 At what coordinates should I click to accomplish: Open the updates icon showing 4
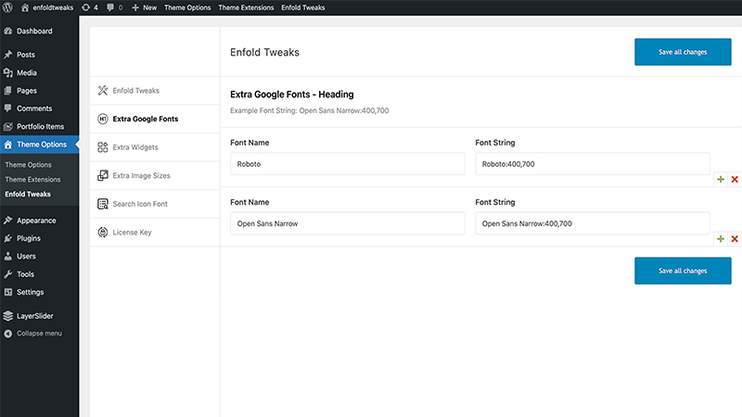(85, 7)
